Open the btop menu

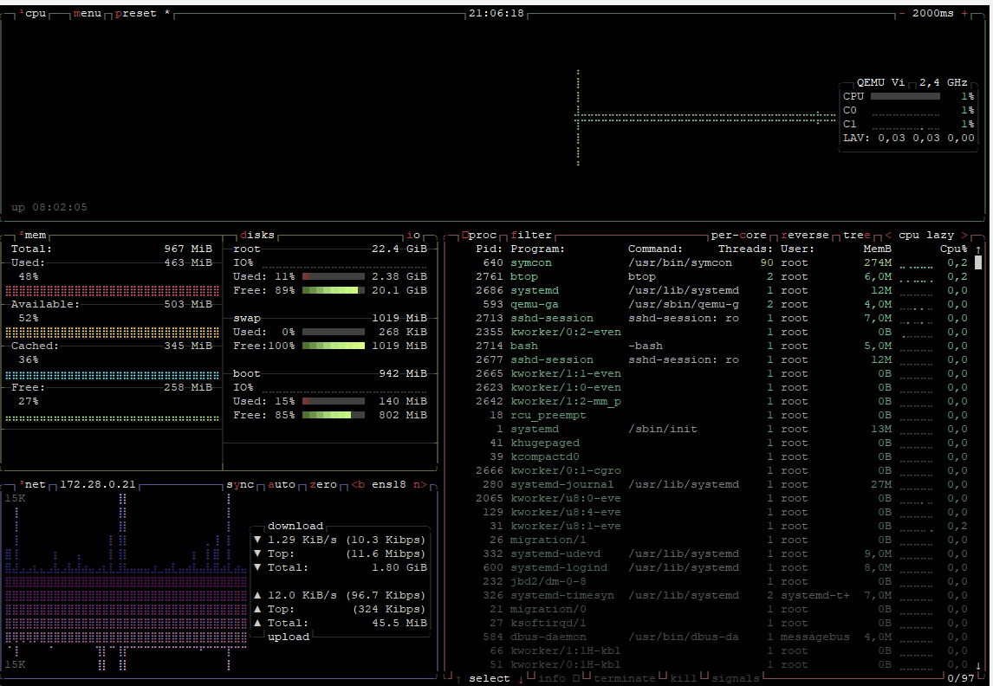pyautogui.click(x=87, y=14)
